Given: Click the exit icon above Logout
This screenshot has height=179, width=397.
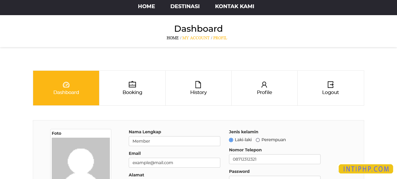Looking at the screenshot, I should tap(330, 84).
